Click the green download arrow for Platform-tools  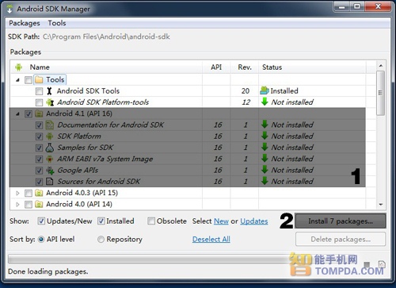click(265, 102)
